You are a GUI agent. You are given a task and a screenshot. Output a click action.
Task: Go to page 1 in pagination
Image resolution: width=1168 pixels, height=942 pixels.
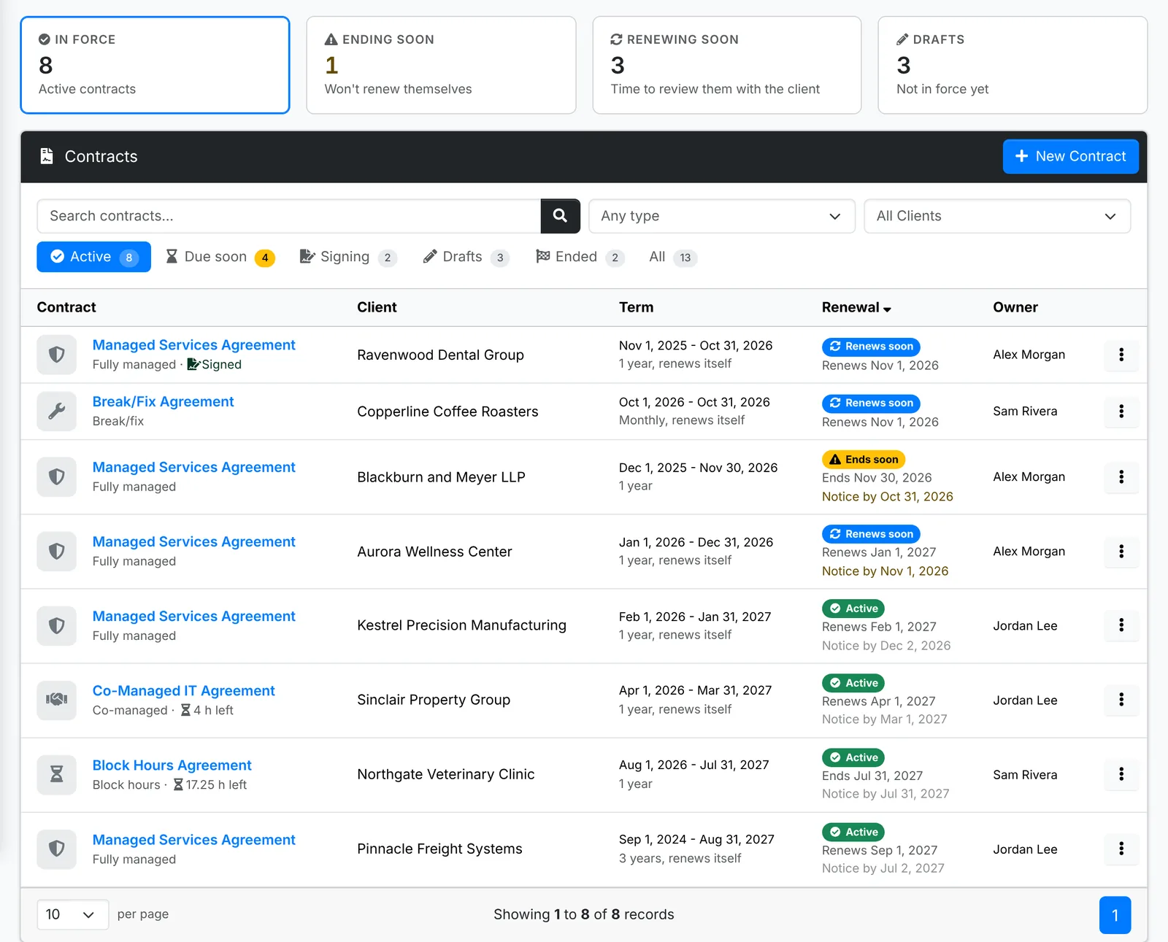[1115, 915]
